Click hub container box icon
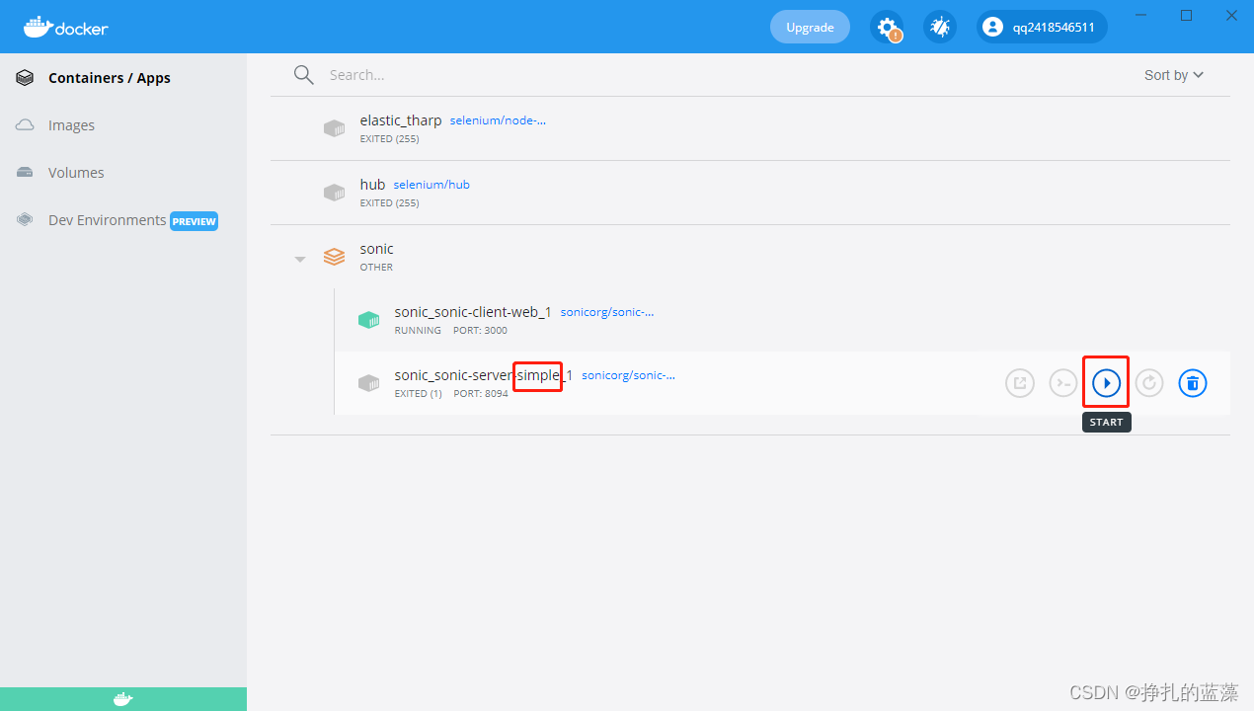 click(x=335, y=193)
